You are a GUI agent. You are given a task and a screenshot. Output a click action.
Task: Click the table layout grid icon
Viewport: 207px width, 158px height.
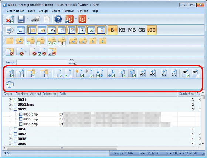tap(21, 30)
